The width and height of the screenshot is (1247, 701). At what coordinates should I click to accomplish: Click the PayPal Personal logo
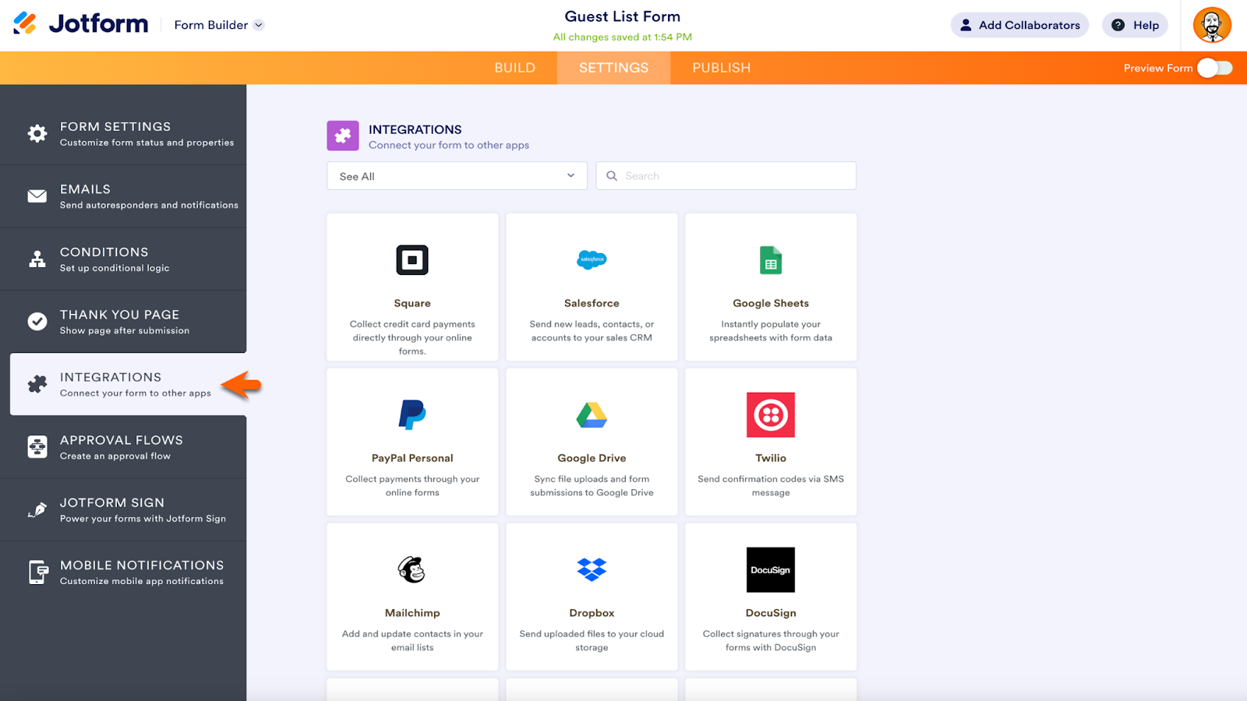click(412, 414)
